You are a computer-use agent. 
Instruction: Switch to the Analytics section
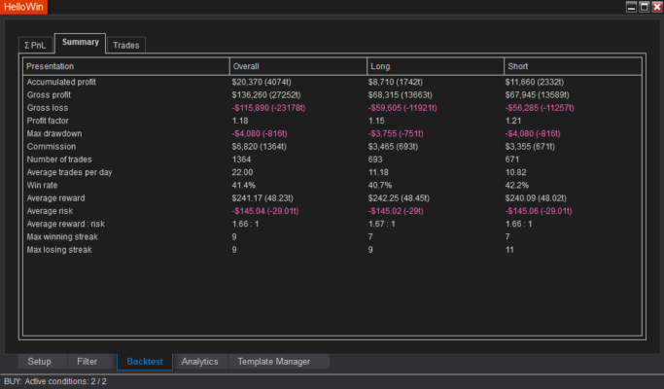[199, 362]
